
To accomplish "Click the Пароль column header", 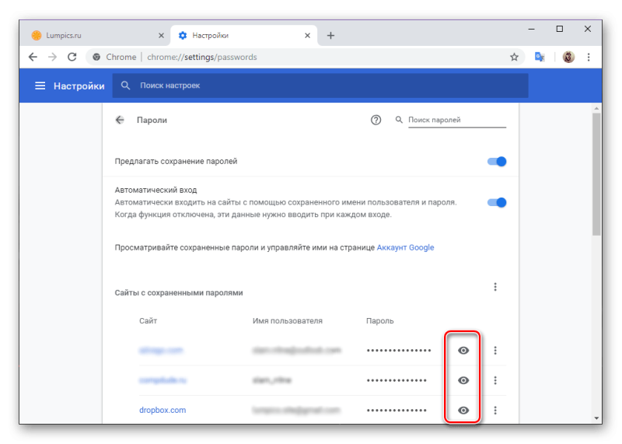I will [379, 320].
